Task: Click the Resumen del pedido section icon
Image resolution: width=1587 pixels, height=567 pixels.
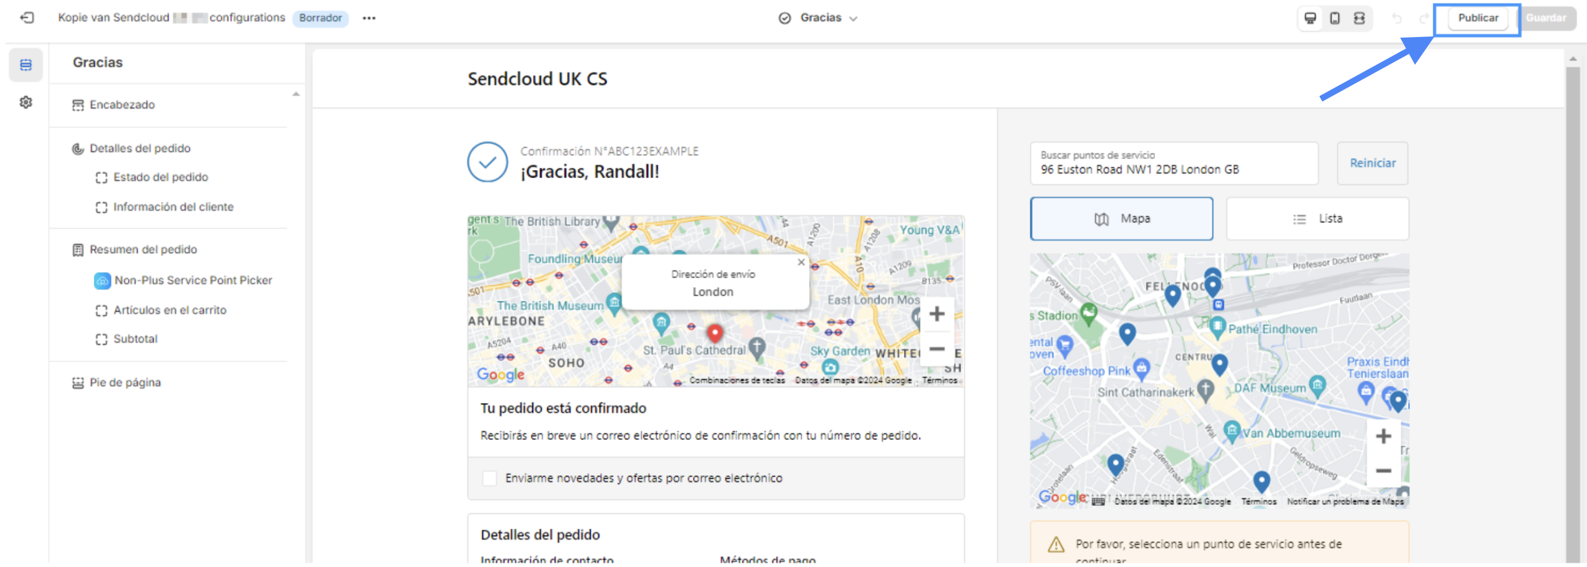Action: (x=78, y=250)
